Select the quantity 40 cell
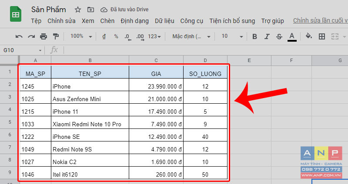Image resolution: width=348 pixels, height=184 pixels. (205, 135)
